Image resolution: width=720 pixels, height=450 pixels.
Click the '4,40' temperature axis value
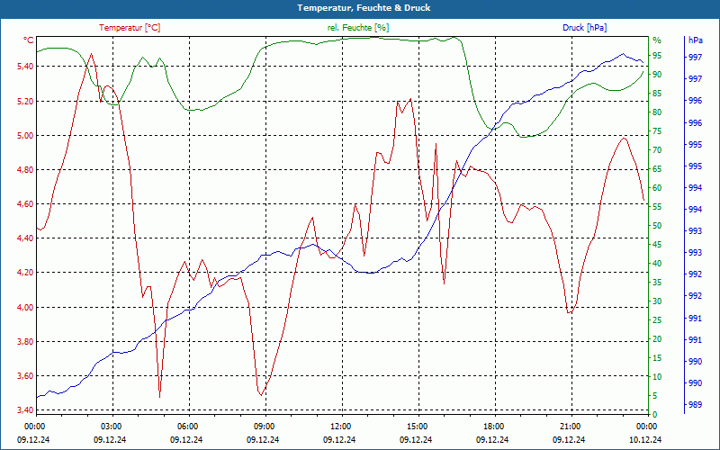(x=25, y=238)
